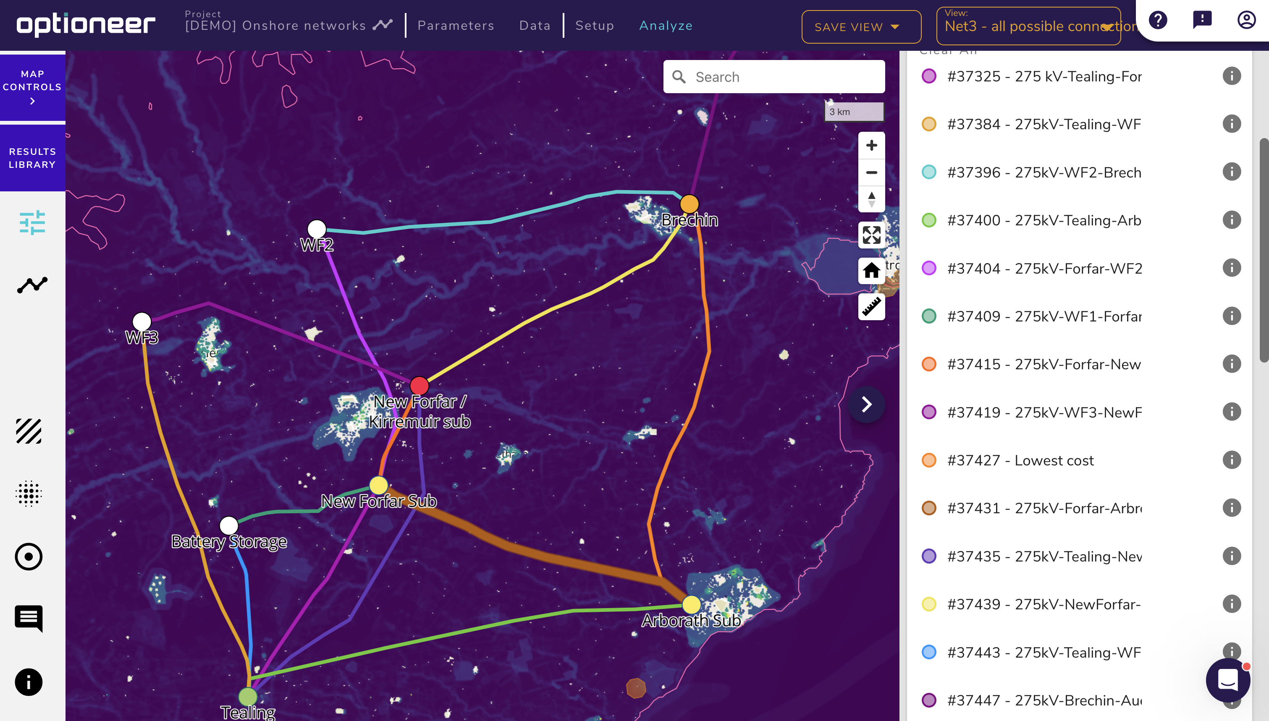Image resolution: width=1269 pixels, height=721 pixels.
Task: Click the map zoom out minus button
Action: (871, 172)
